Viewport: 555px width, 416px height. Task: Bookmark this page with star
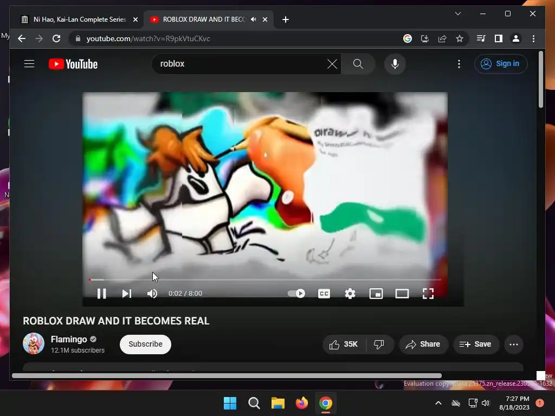(x=460, y=38)
